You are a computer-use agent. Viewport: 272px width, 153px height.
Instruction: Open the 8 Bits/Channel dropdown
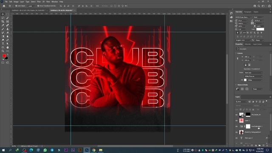coord(253,76)
